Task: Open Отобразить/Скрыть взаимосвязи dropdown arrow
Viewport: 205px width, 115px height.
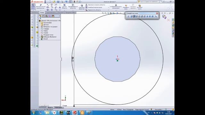Action: pyautogui.click(x=116, y=10)
